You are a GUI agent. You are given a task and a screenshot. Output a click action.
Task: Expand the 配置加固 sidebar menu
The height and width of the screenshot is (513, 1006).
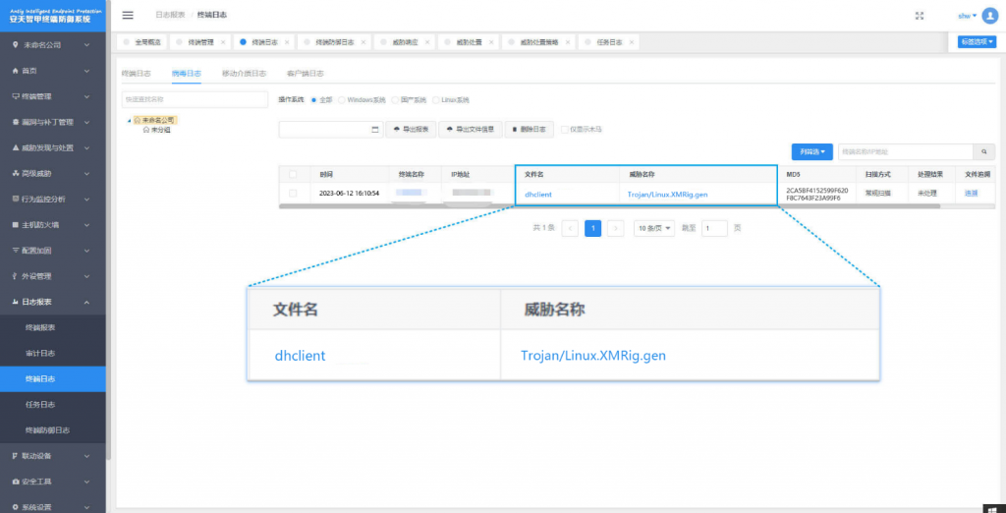point(53,251)
